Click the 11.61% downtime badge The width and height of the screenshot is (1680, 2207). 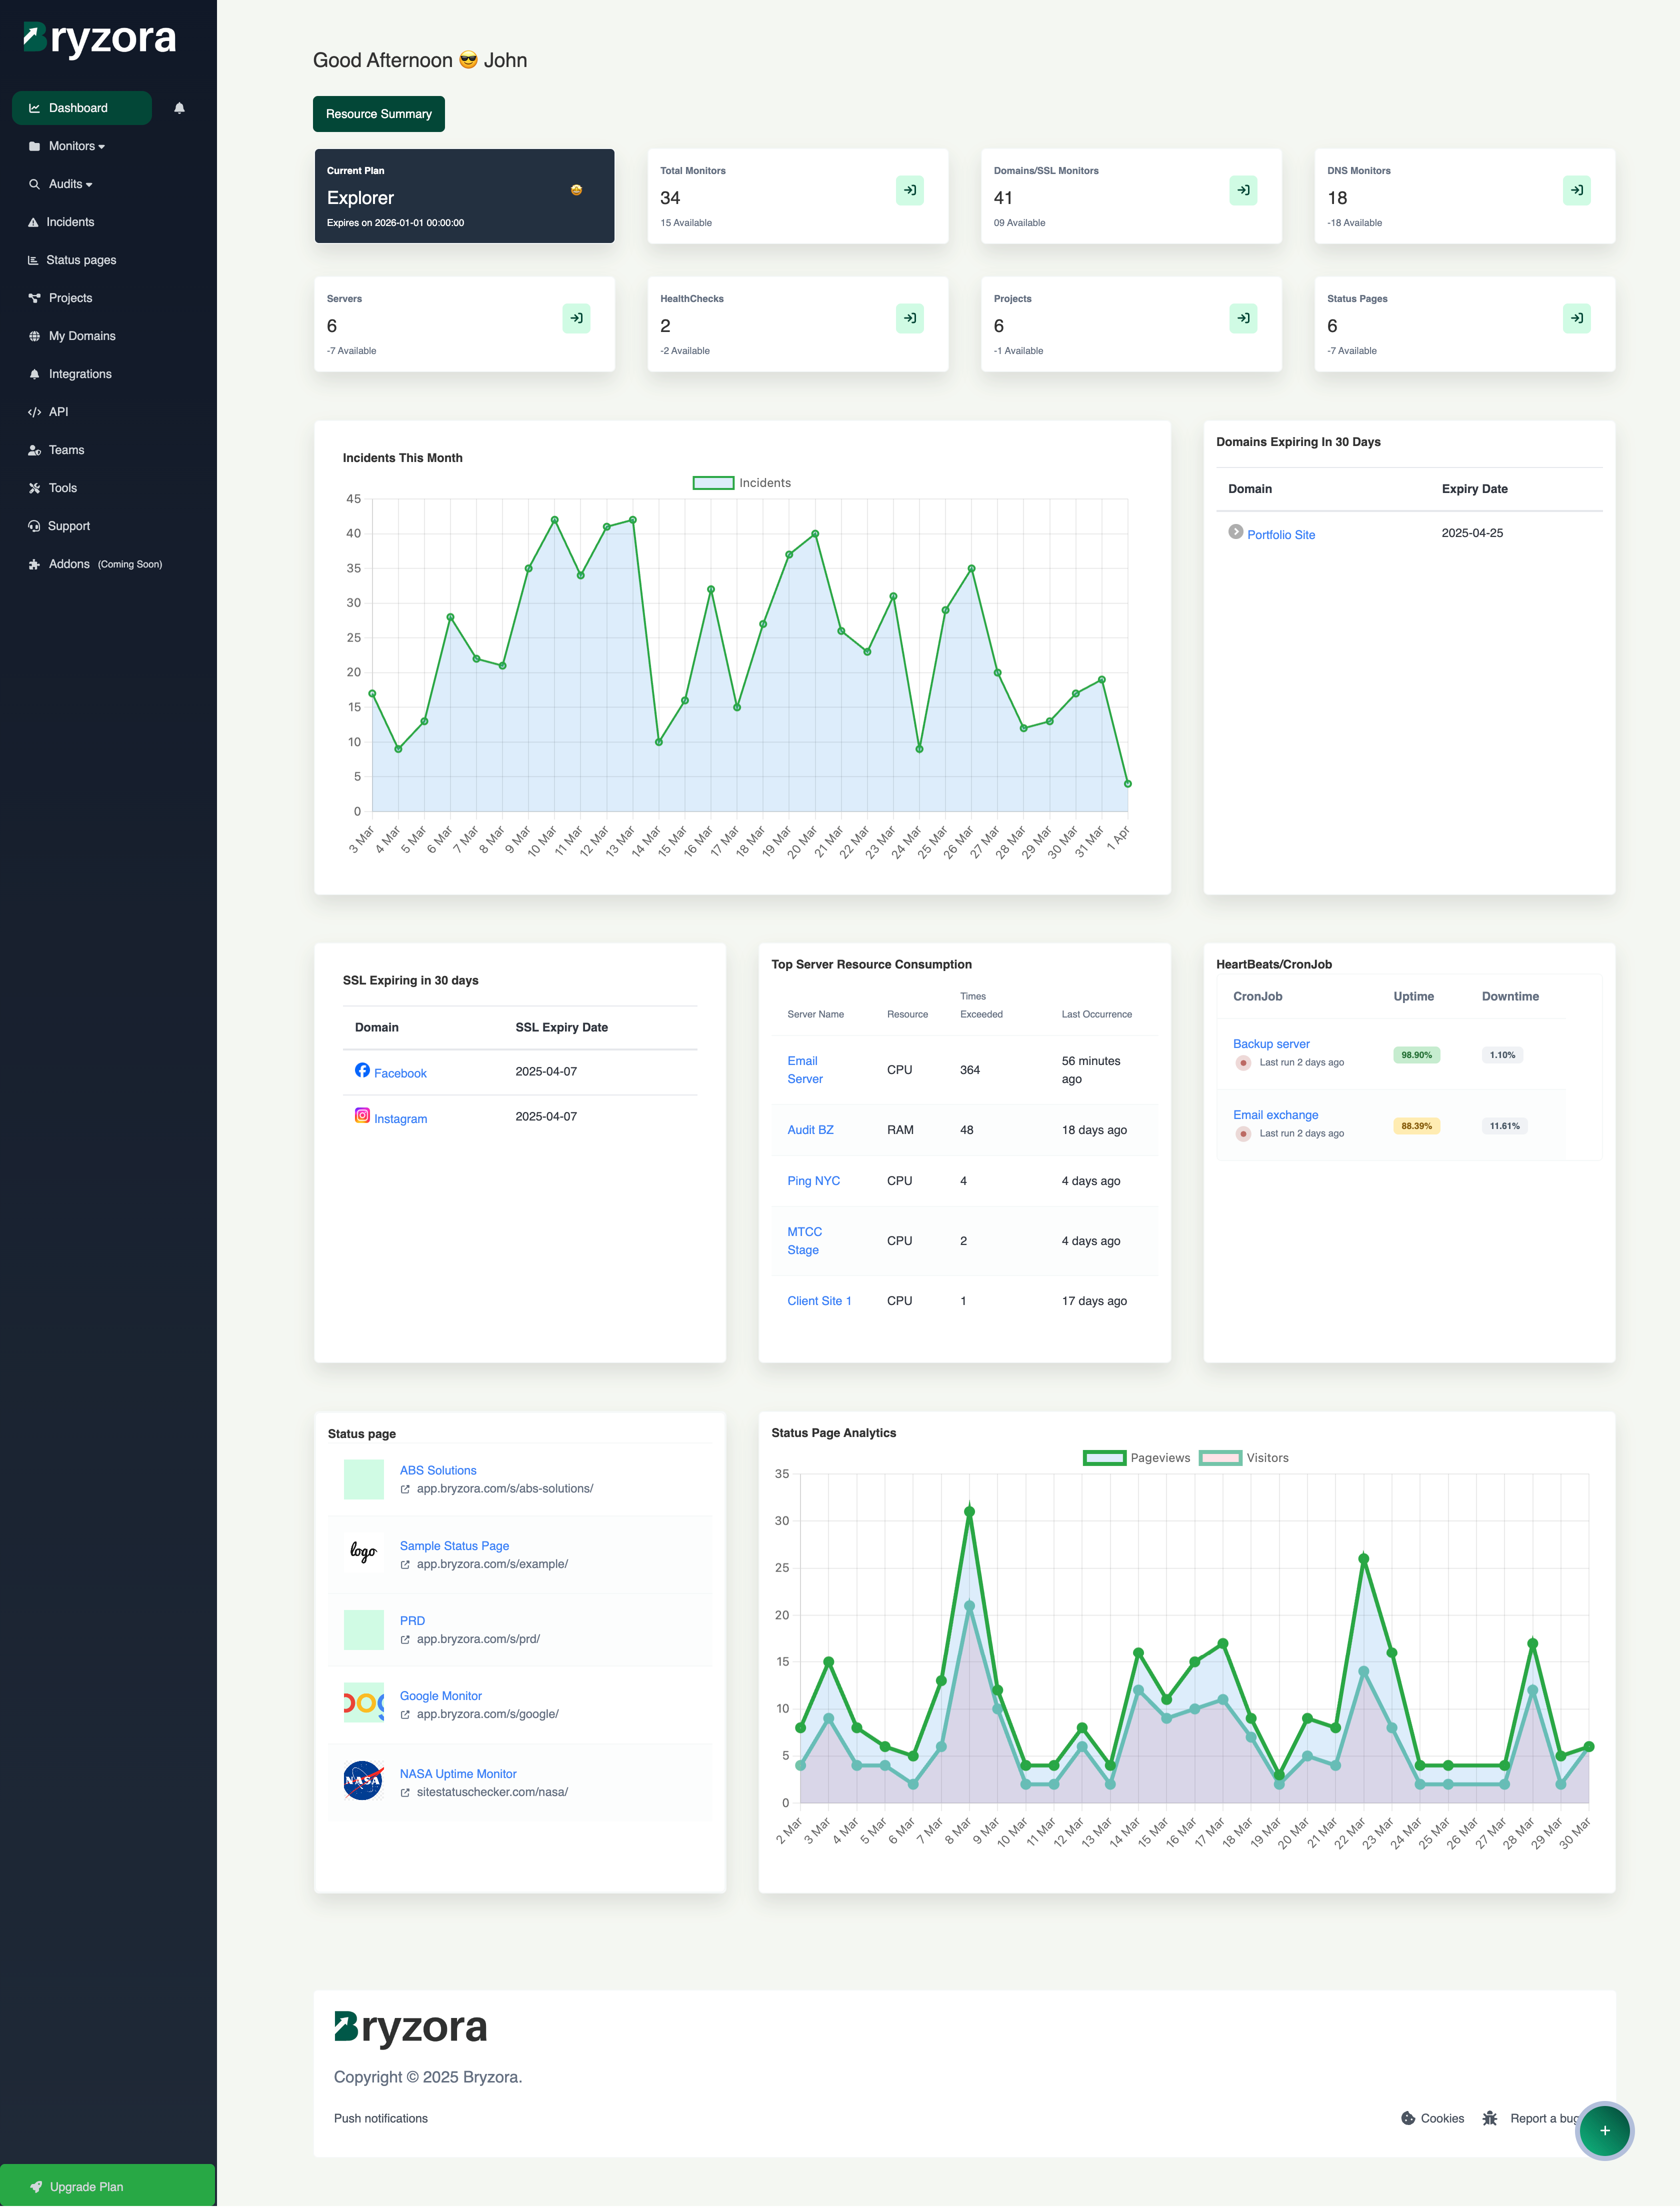[1504, 1126]
